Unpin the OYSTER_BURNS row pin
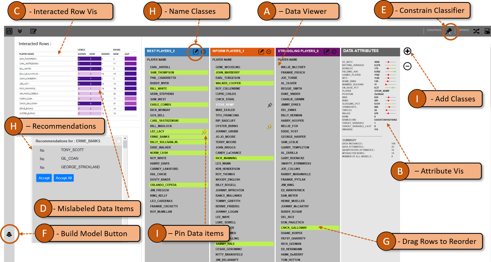The height and width of the screenshot is (262, 491). (x=270, y=126)
